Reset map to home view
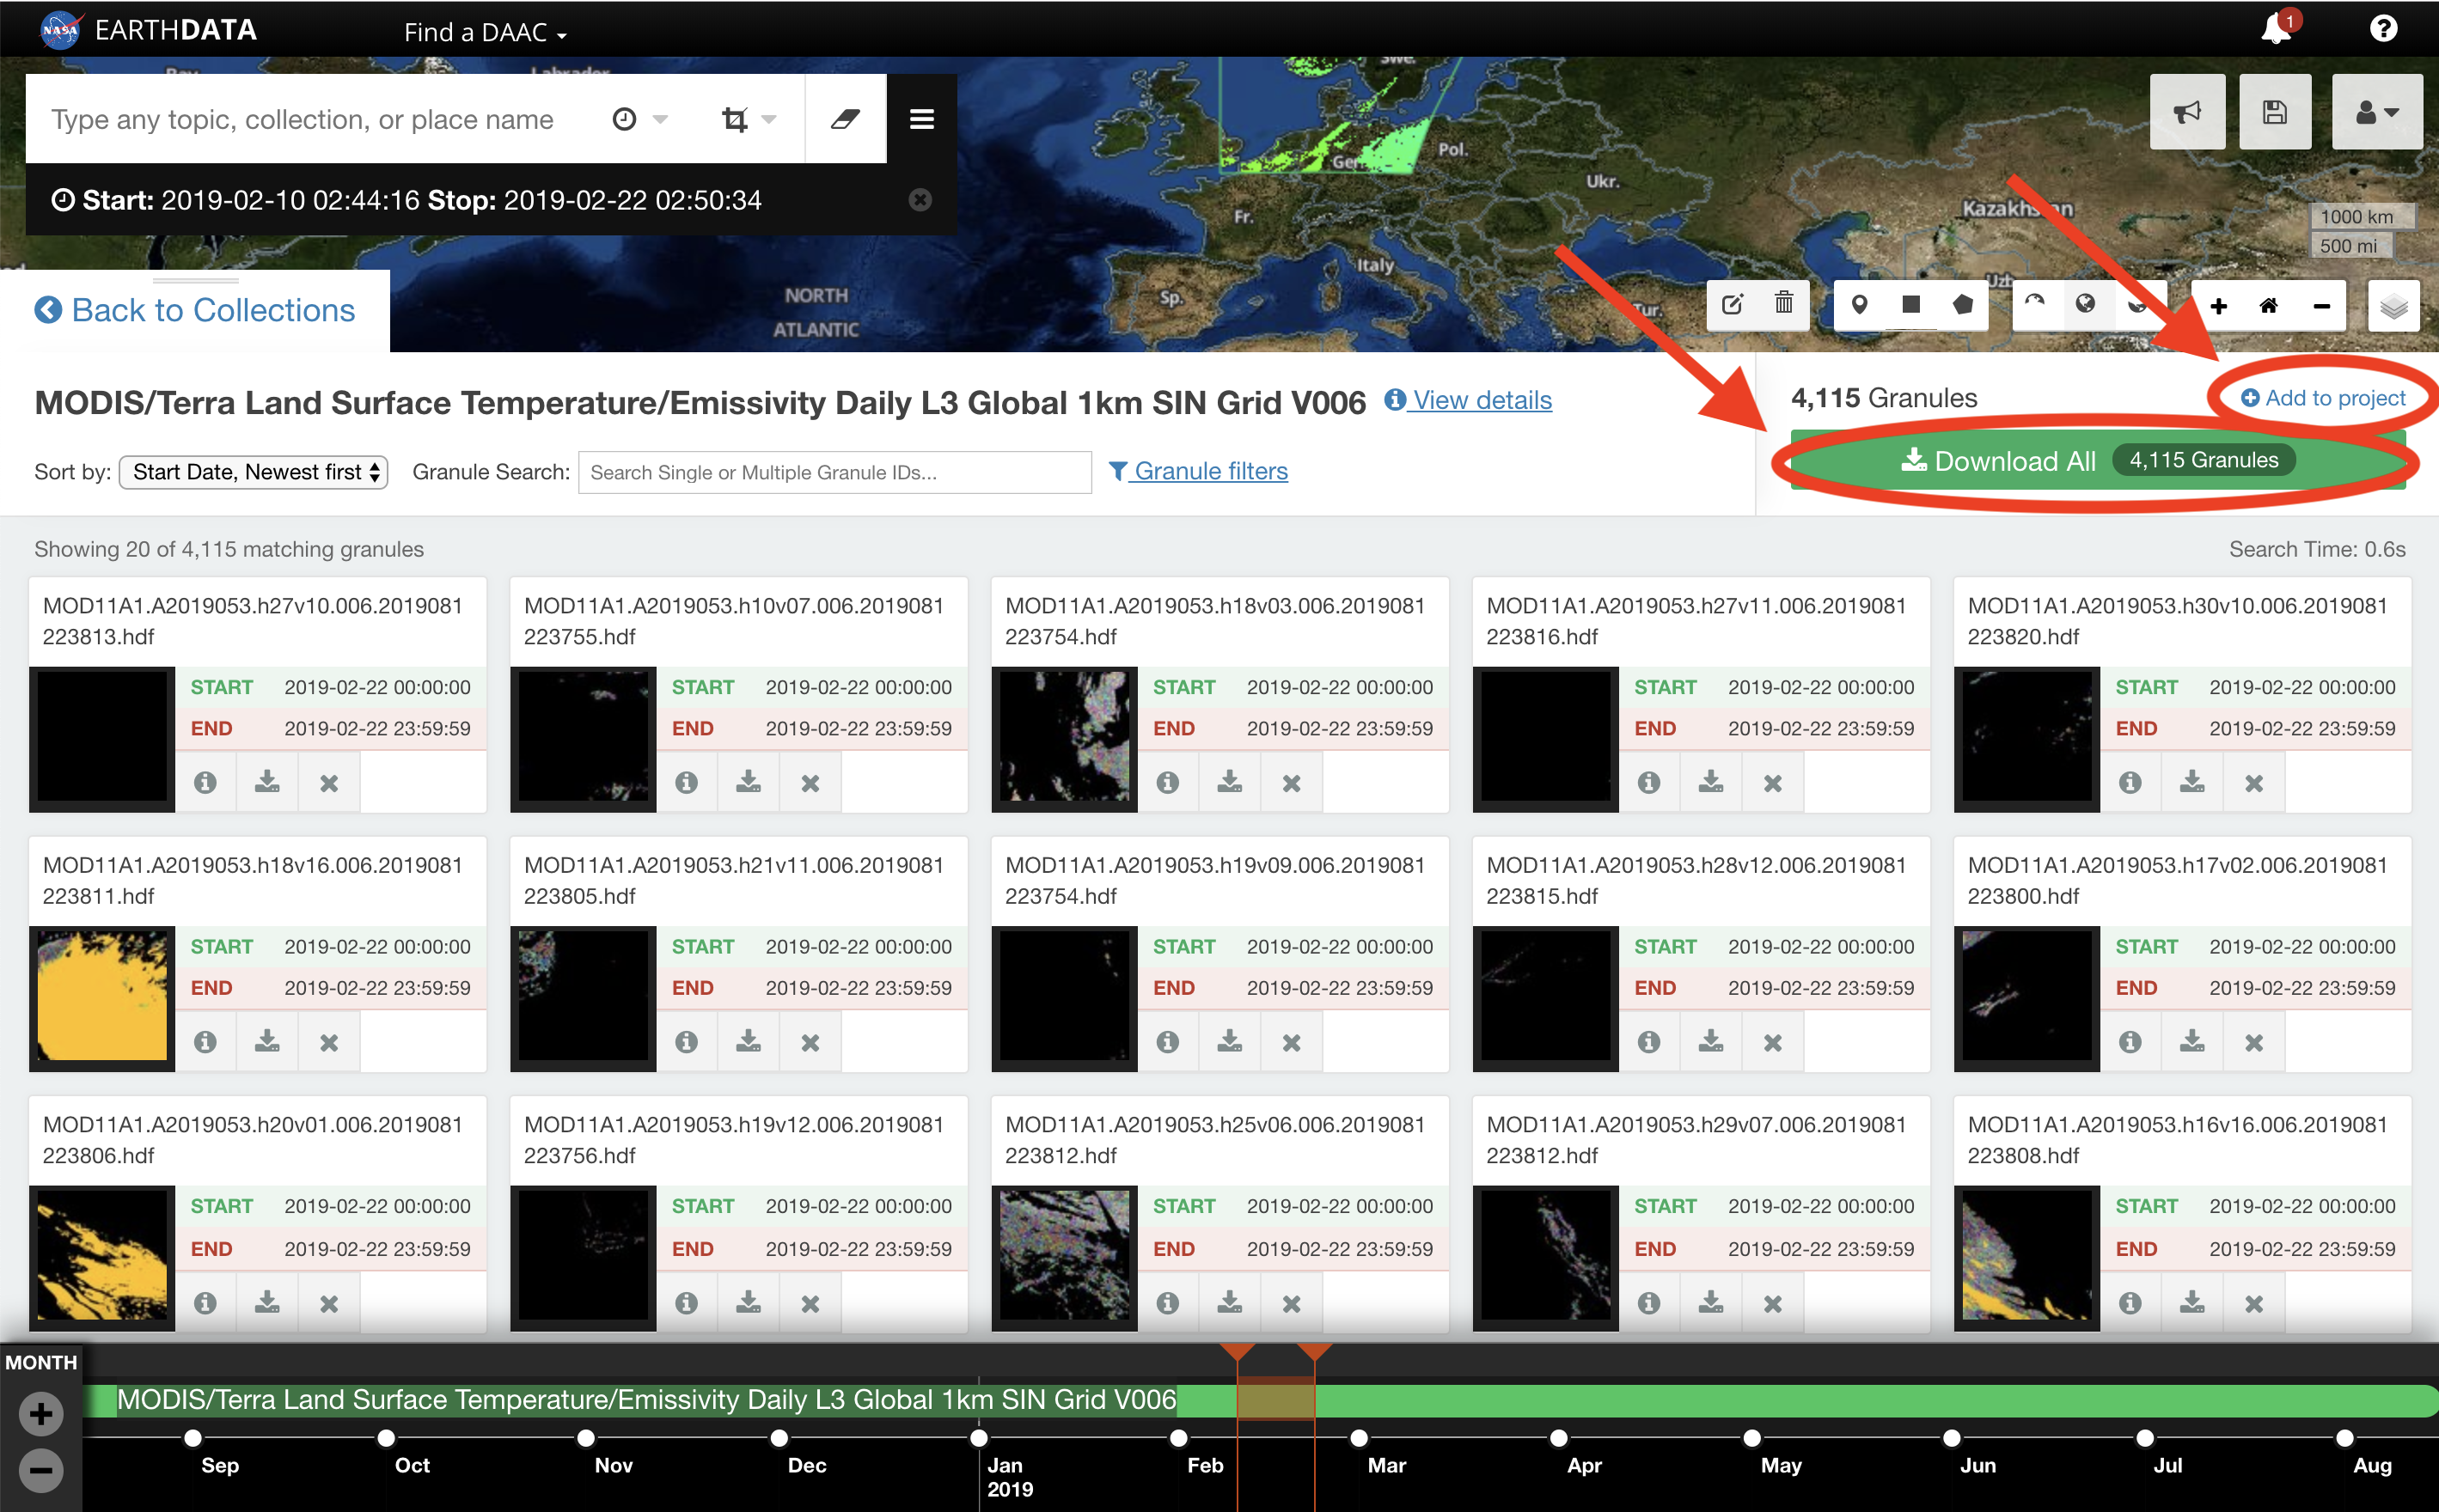The image size is (2439, 1512). (2269, 306)
